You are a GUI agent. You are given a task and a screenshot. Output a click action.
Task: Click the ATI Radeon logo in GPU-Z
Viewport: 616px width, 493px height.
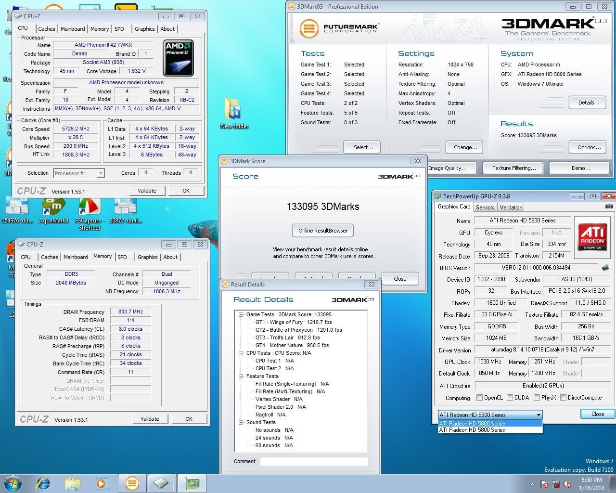(x=592, y=237)
